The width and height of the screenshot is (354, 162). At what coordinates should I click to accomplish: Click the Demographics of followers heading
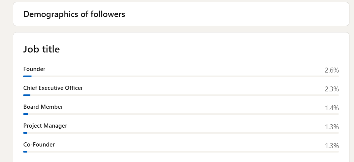(x=74, y=14)
